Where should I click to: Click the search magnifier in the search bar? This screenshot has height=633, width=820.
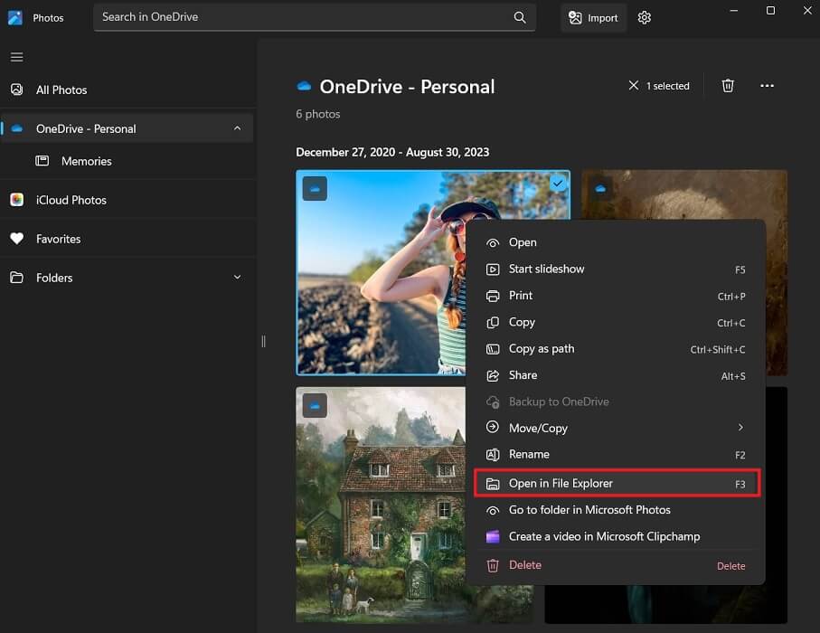coord(520,17)
